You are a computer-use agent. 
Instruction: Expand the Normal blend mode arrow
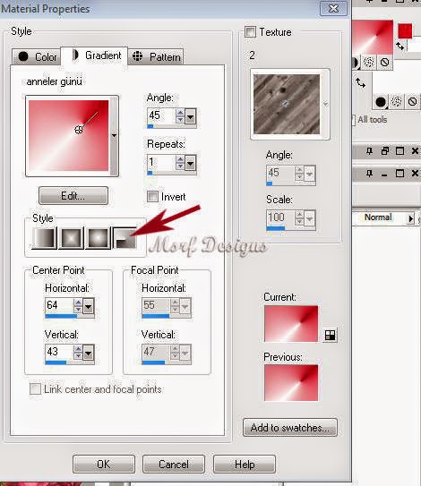[x=411, y=218]
